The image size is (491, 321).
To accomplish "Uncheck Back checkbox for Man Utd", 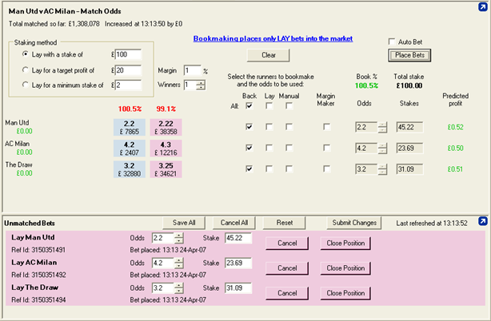I will click(x=249, y=127).
